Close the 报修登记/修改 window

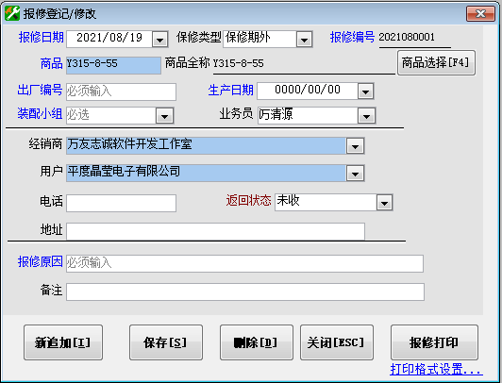480,14
